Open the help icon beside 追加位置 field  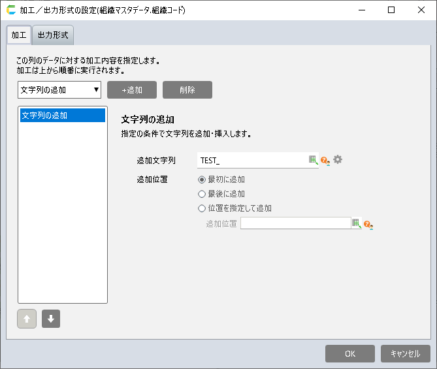[368, 224]
